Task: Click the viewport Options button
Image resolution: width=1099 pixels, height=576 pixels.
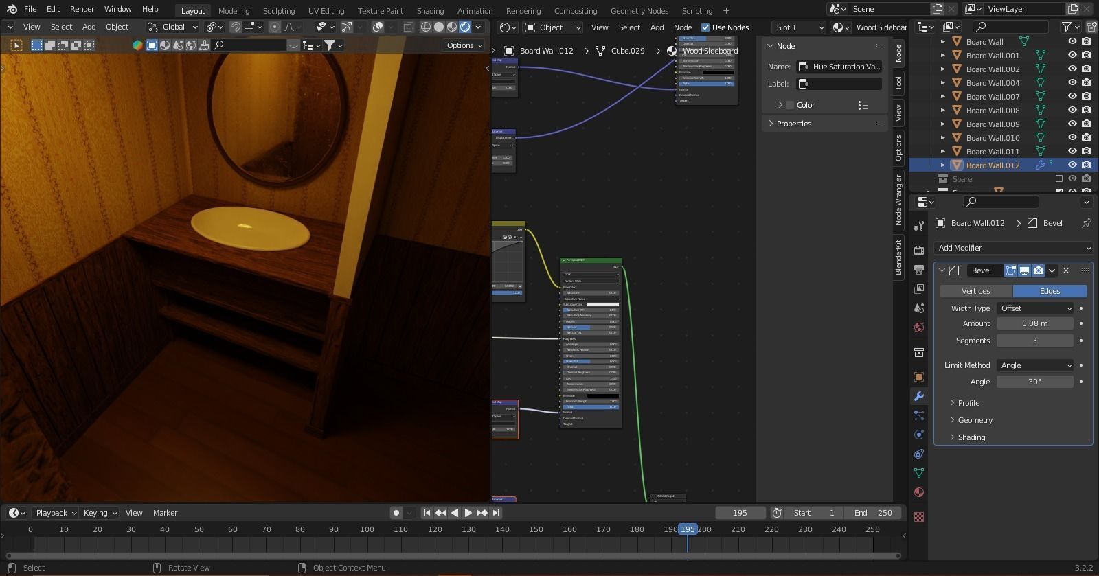Action: [x=464, y=45]
